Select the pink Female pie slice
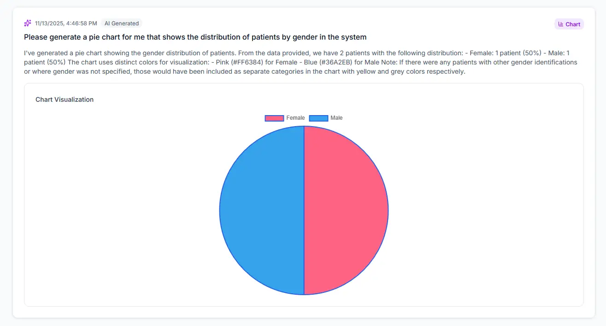Screen dimensions: 606x326 click(346, 210)
